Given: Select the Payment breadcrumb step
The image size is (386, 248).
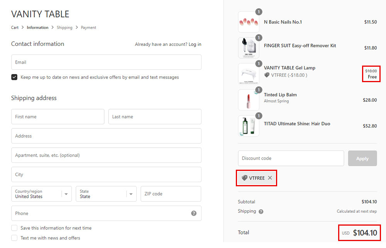Looking at the screenshot, I should click(x=88, y=27).
